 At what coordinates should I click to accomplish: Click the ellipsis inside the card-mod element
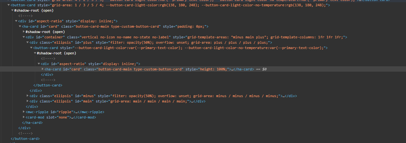coord(72,117)
